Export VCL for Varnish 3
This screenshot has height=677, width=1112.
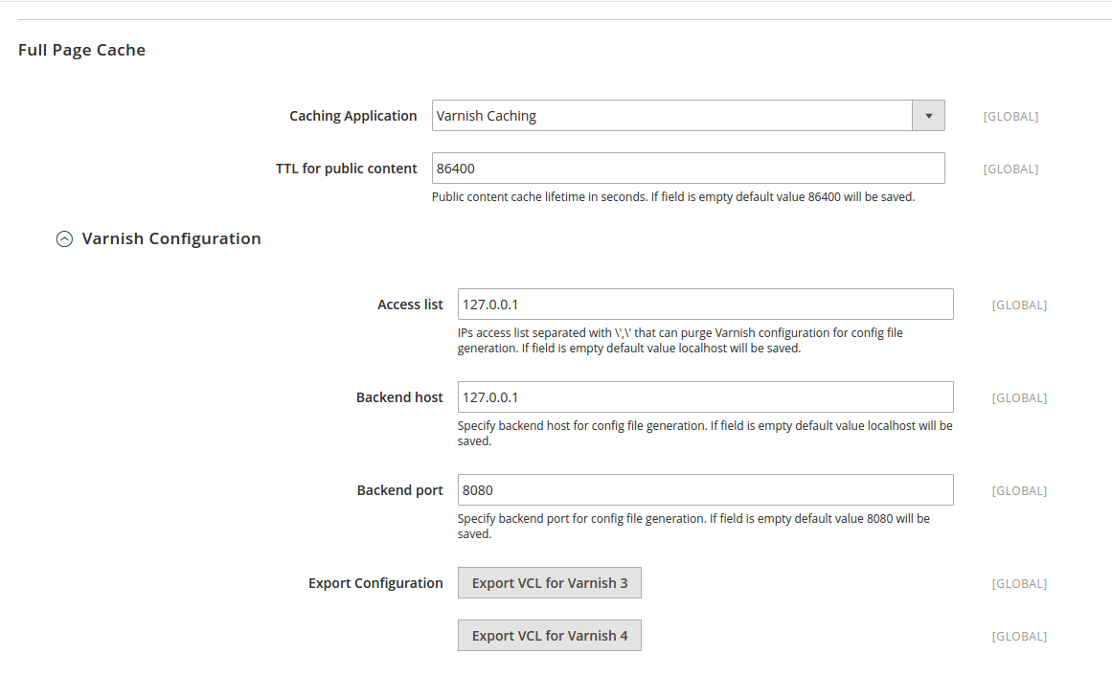pos(550,583)
